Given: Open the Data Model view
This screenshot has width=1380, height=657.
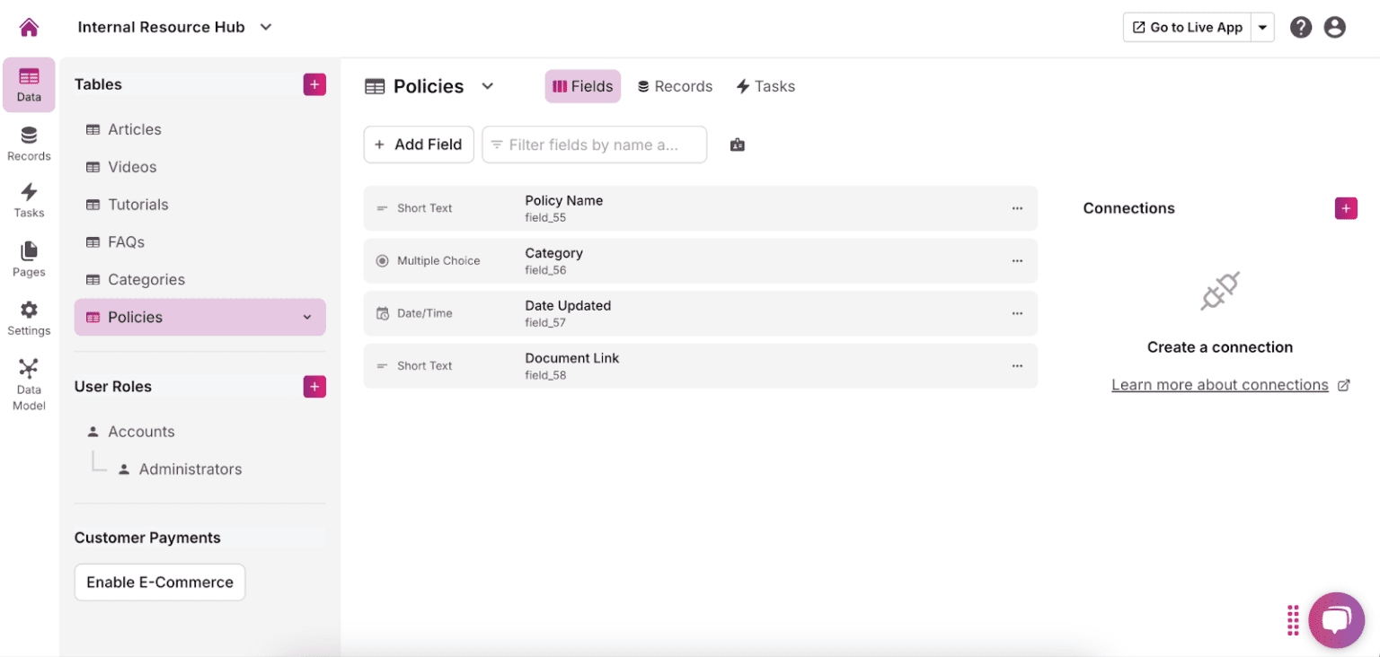Looking at the screenshot, I should click(28, 381).
